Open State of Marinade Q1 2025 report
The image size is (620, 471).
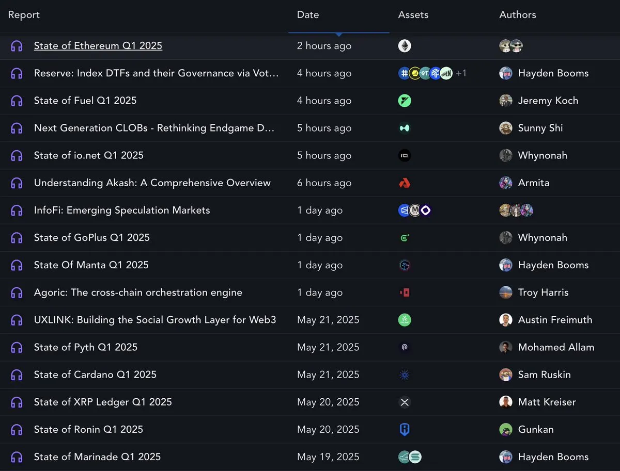(x=97, y=457)
